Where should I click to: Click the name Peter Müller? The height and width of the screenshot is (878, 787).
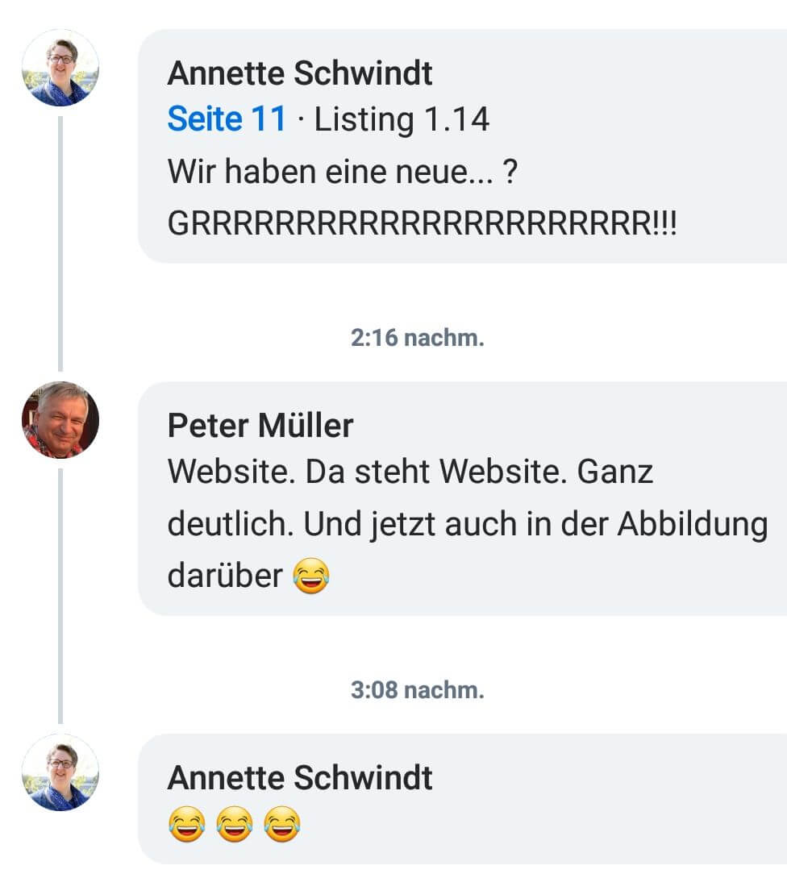click(260, 425)
